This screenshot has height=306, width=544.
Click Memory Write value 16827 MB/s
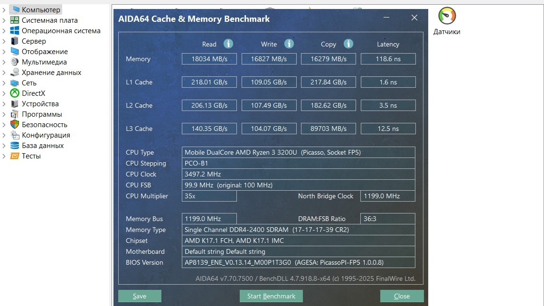tap(269, 59)
